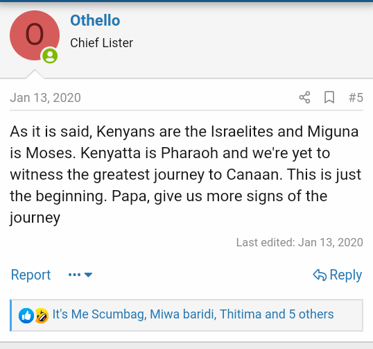The image size is (373, 349).
Task: Open the Jan 13, 2020 post date link
Action: pos(46,98)
